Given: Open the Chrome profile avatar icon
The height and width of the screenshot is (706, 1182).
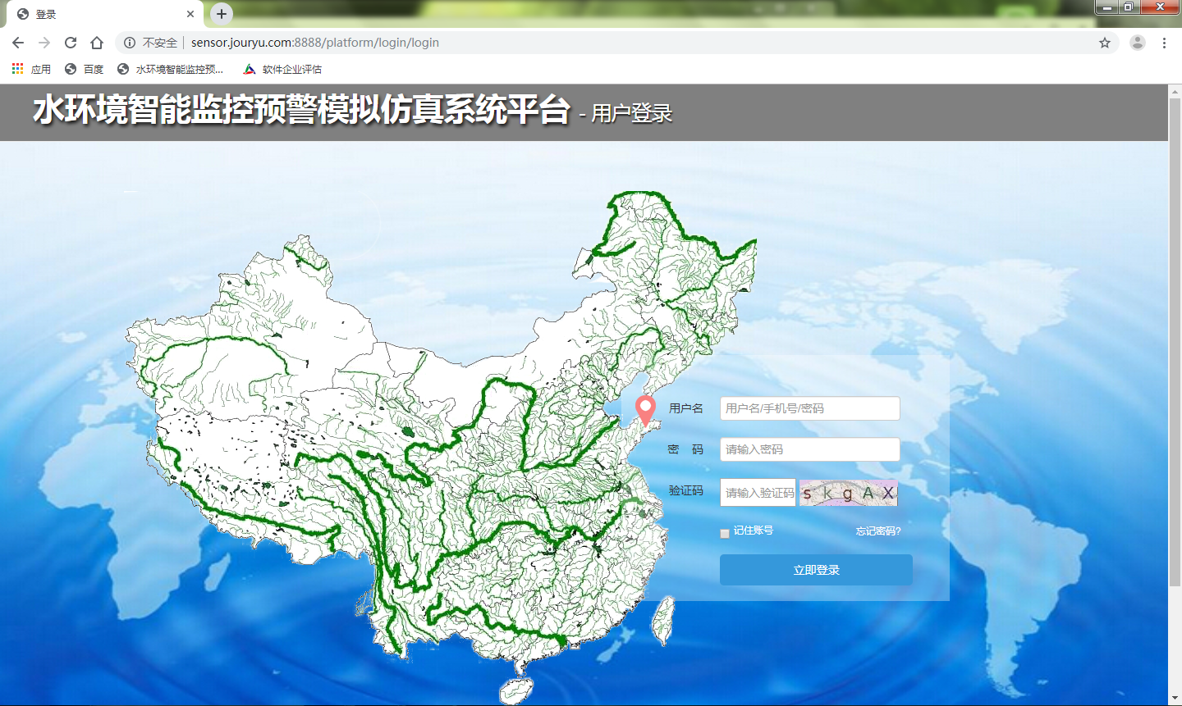Looking at the screenshot, I should pyautogui.click(x=1137, y=43).
